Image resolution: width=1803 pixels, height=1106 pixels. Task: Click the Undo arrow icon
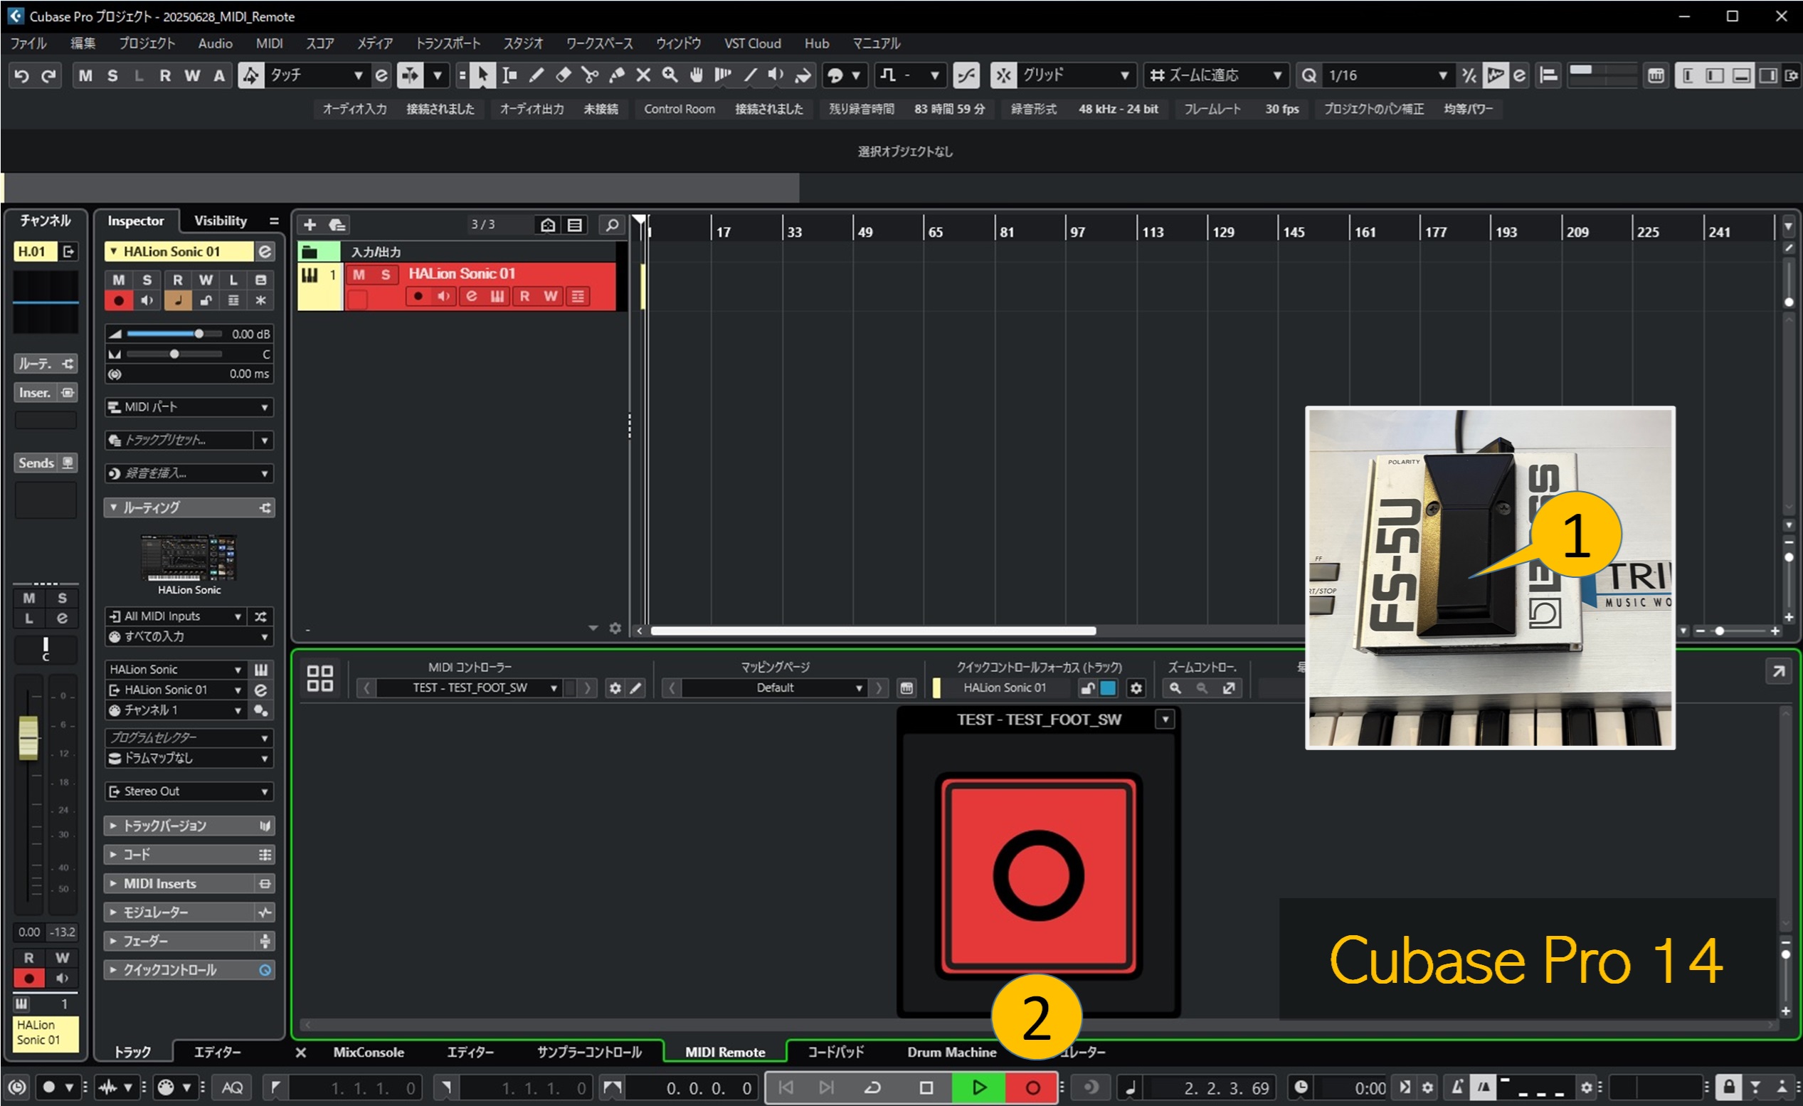22,75
